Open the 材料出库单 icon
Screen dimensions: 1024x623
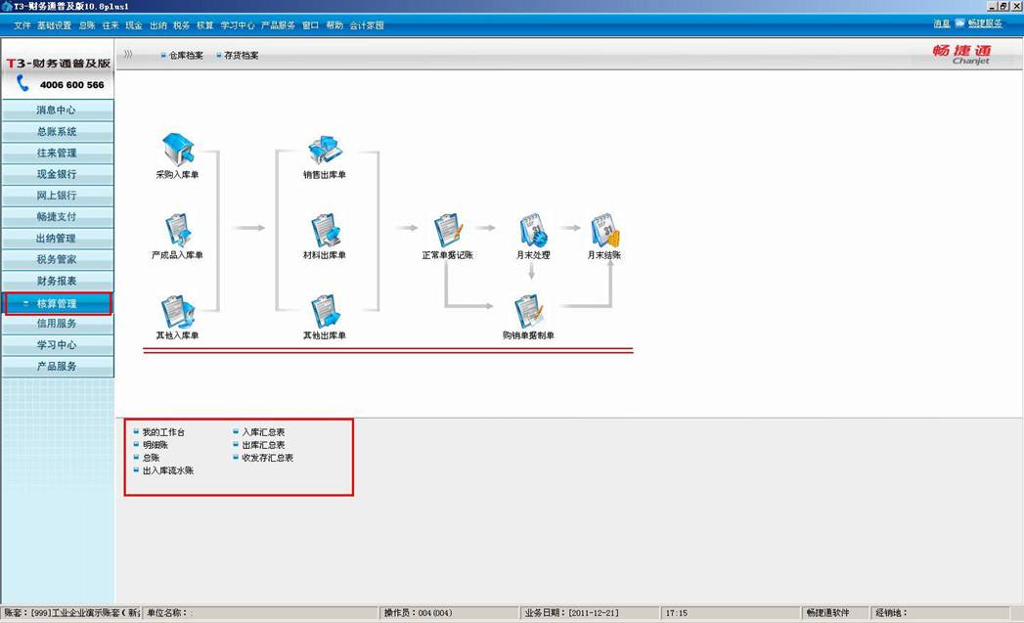point(325,231)
